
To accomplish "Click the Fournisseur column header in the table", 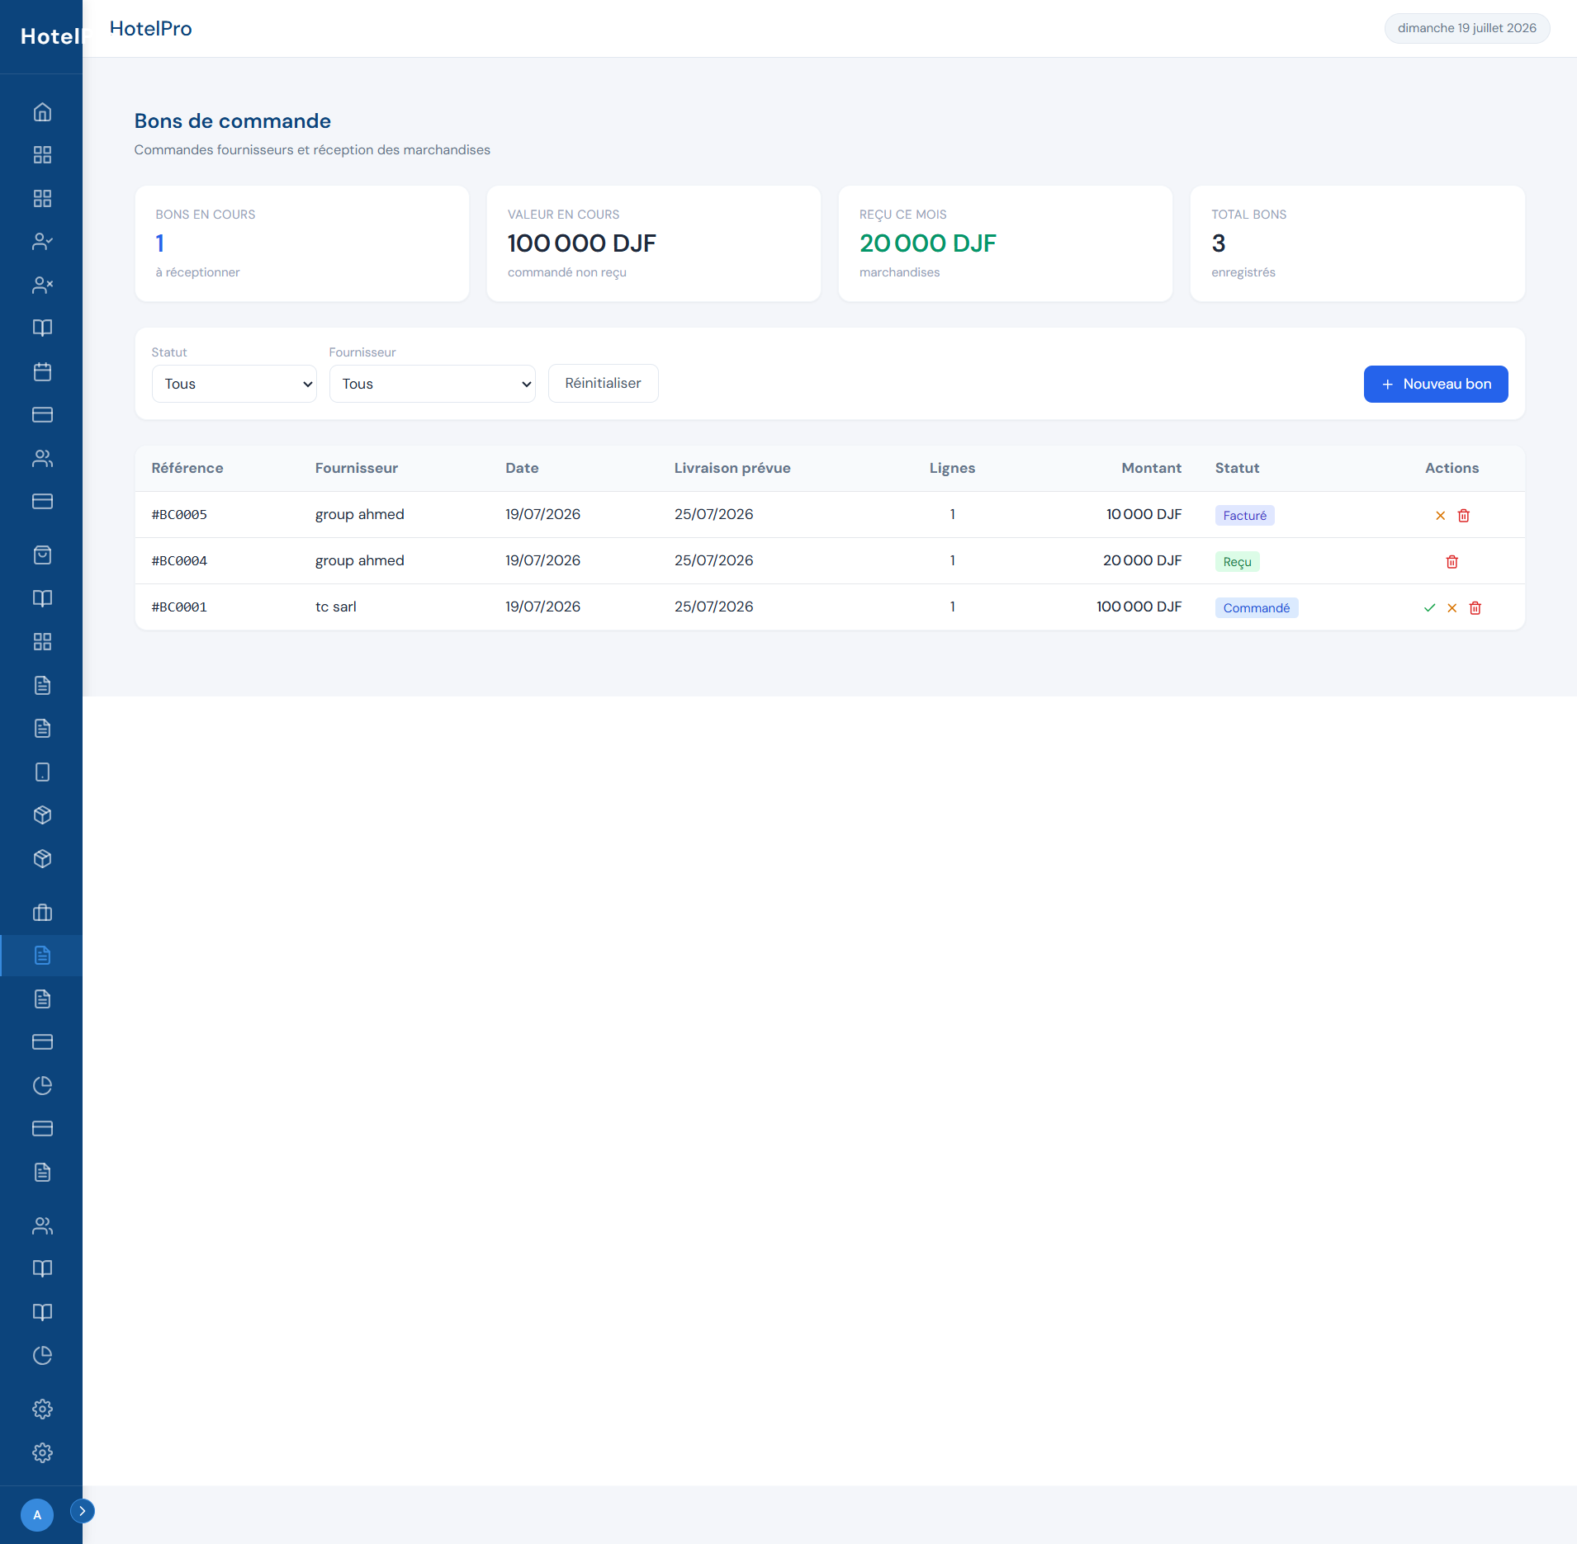I will click(x=357, y=468).
